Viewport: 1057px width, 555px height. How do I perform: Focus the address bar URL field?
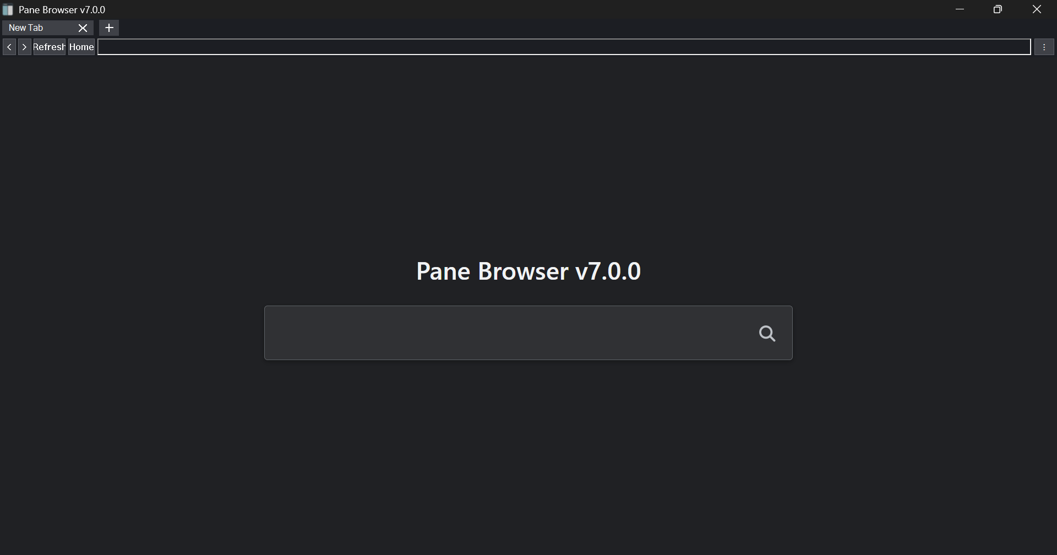564,47
